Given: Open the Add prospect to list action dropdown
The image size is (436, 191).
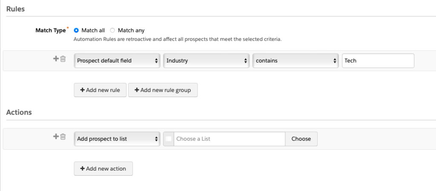Looking at the screenshot, I should pyautogui.click(x=117, y=139).
